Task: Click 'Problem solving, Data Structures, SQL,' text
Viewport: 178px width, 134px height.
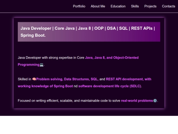Action: (67, 79)
